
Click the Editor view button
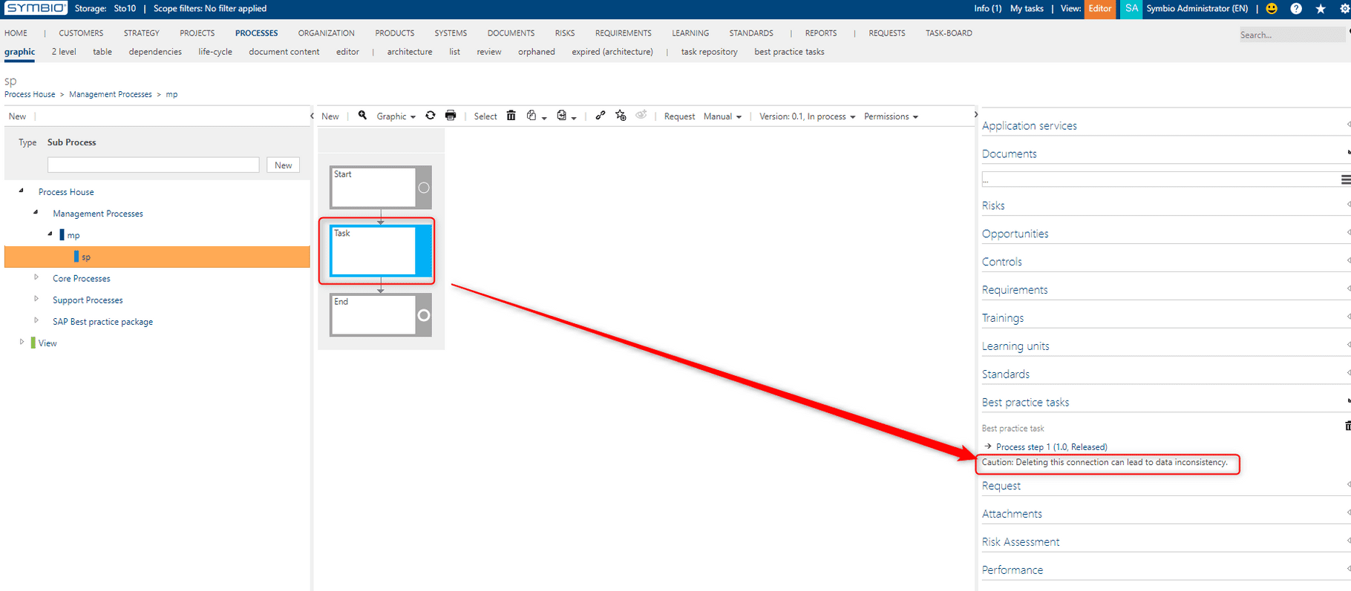click(1100, 9)
